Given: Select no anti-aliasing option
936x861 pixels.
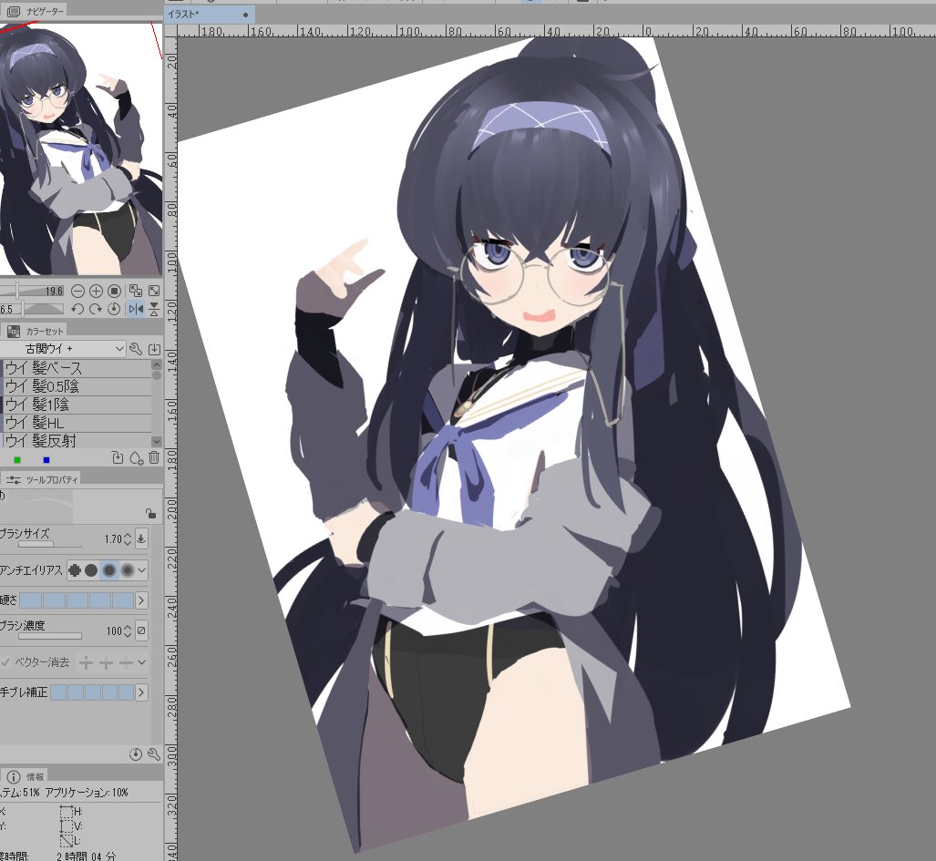Looking at the screenshot, I should click(75, 570).
